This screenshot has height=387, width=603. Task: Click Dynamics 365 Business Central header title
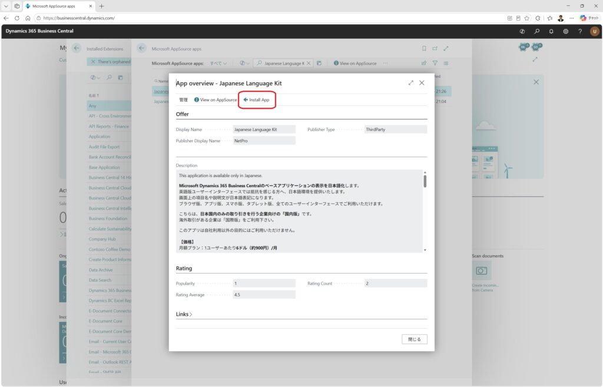point(39,31)
